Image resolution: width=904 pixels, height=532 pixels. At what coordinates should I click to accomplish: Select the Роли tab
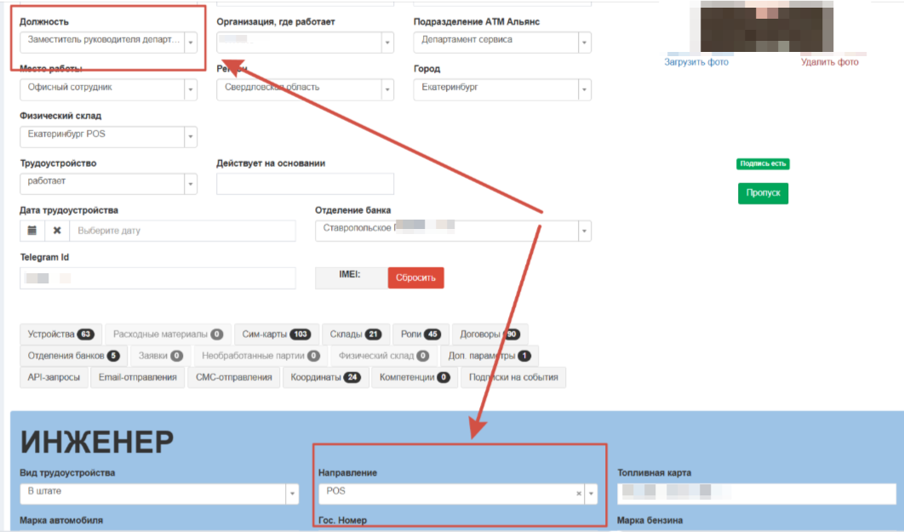click(420, 334)
